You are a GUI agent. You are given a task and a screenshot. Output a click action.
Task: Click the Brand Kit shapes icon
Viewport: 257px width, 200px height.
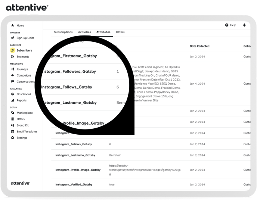12,125
